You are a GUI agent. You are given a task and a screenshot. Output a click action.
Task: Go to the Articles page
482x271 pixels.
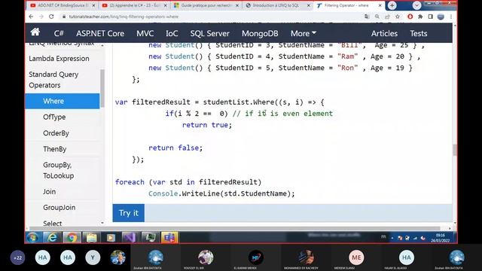(x=384, y=33)
